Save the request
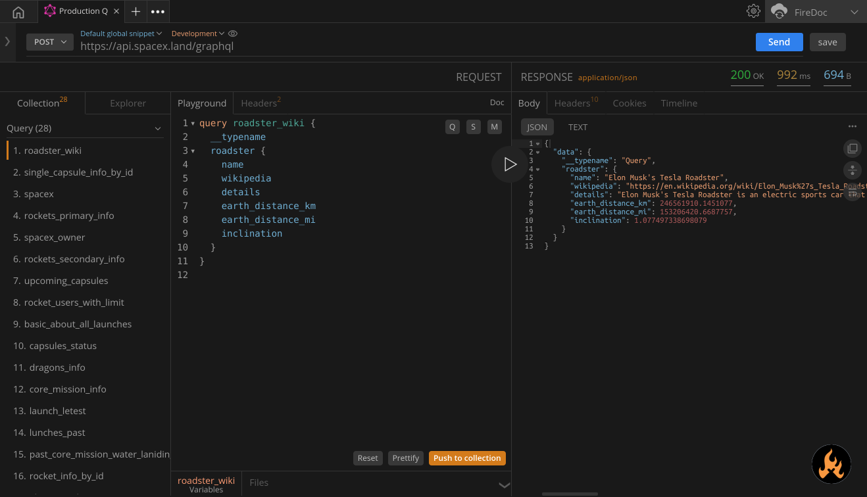Screen dimensions: 867x497 828,42
